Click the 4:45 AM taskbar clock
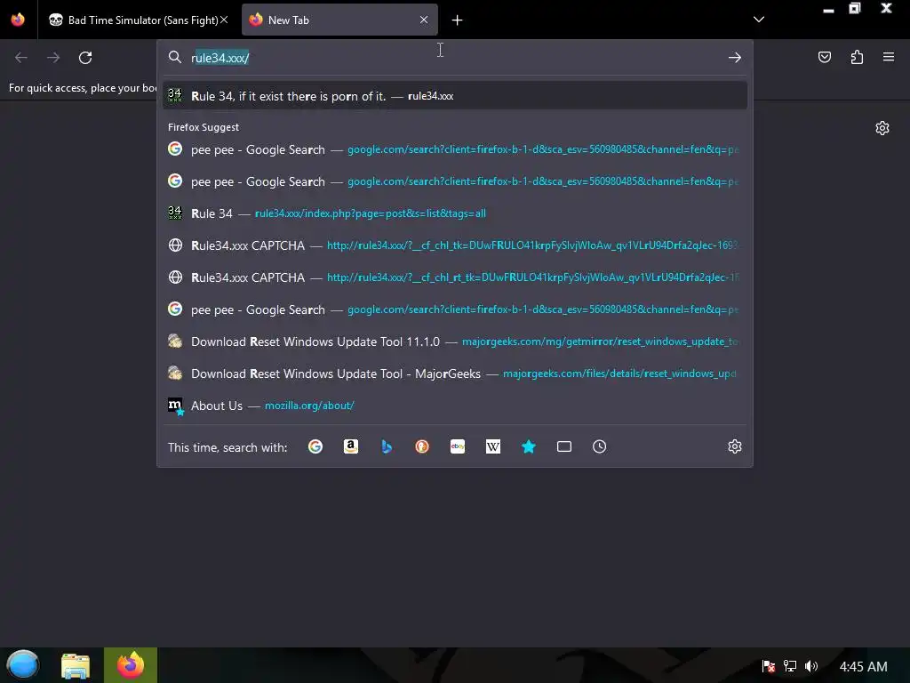910x683 pixels. click(864, 666)
